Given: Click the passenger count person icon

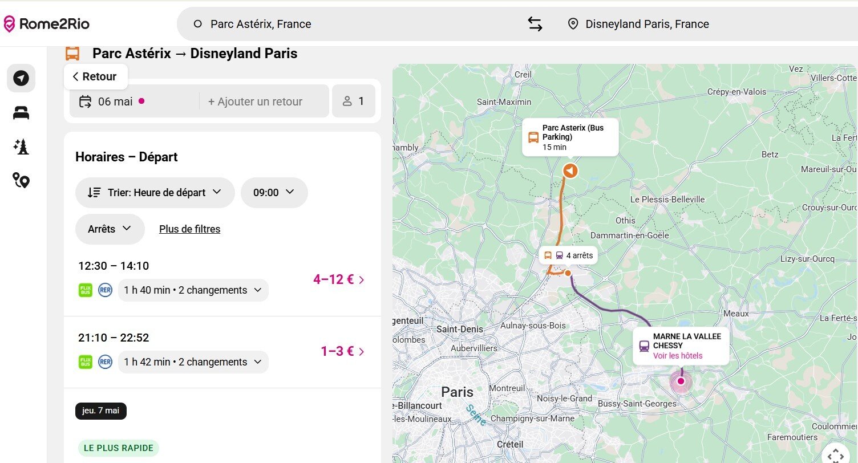Looking at the screenshot, I should click(347, 101).
